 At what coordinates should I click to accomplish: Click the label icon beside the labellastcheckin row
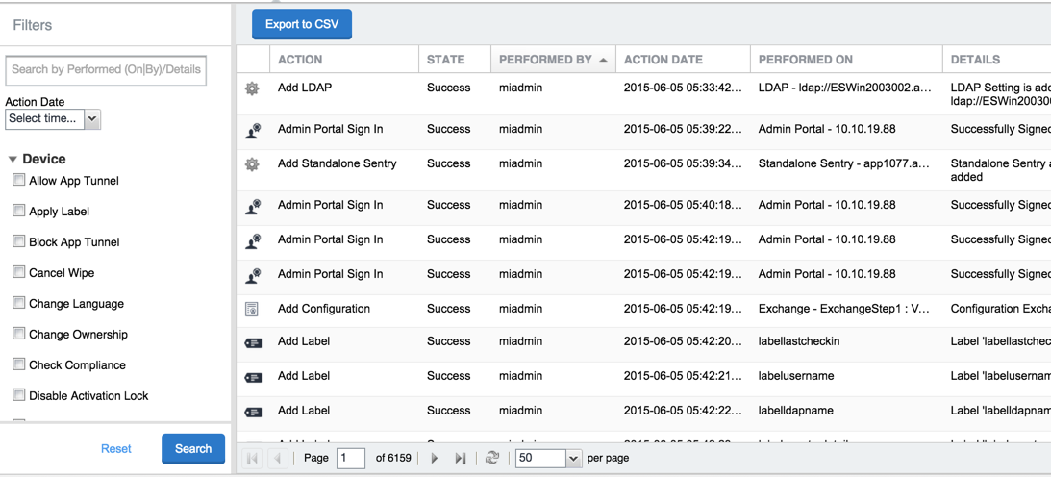click(x=253, y=343)
